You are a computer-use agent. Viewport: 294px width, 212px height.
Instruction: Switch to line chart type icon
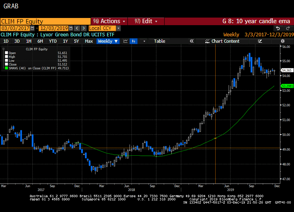pyautogui.click(x=125, y=41)
